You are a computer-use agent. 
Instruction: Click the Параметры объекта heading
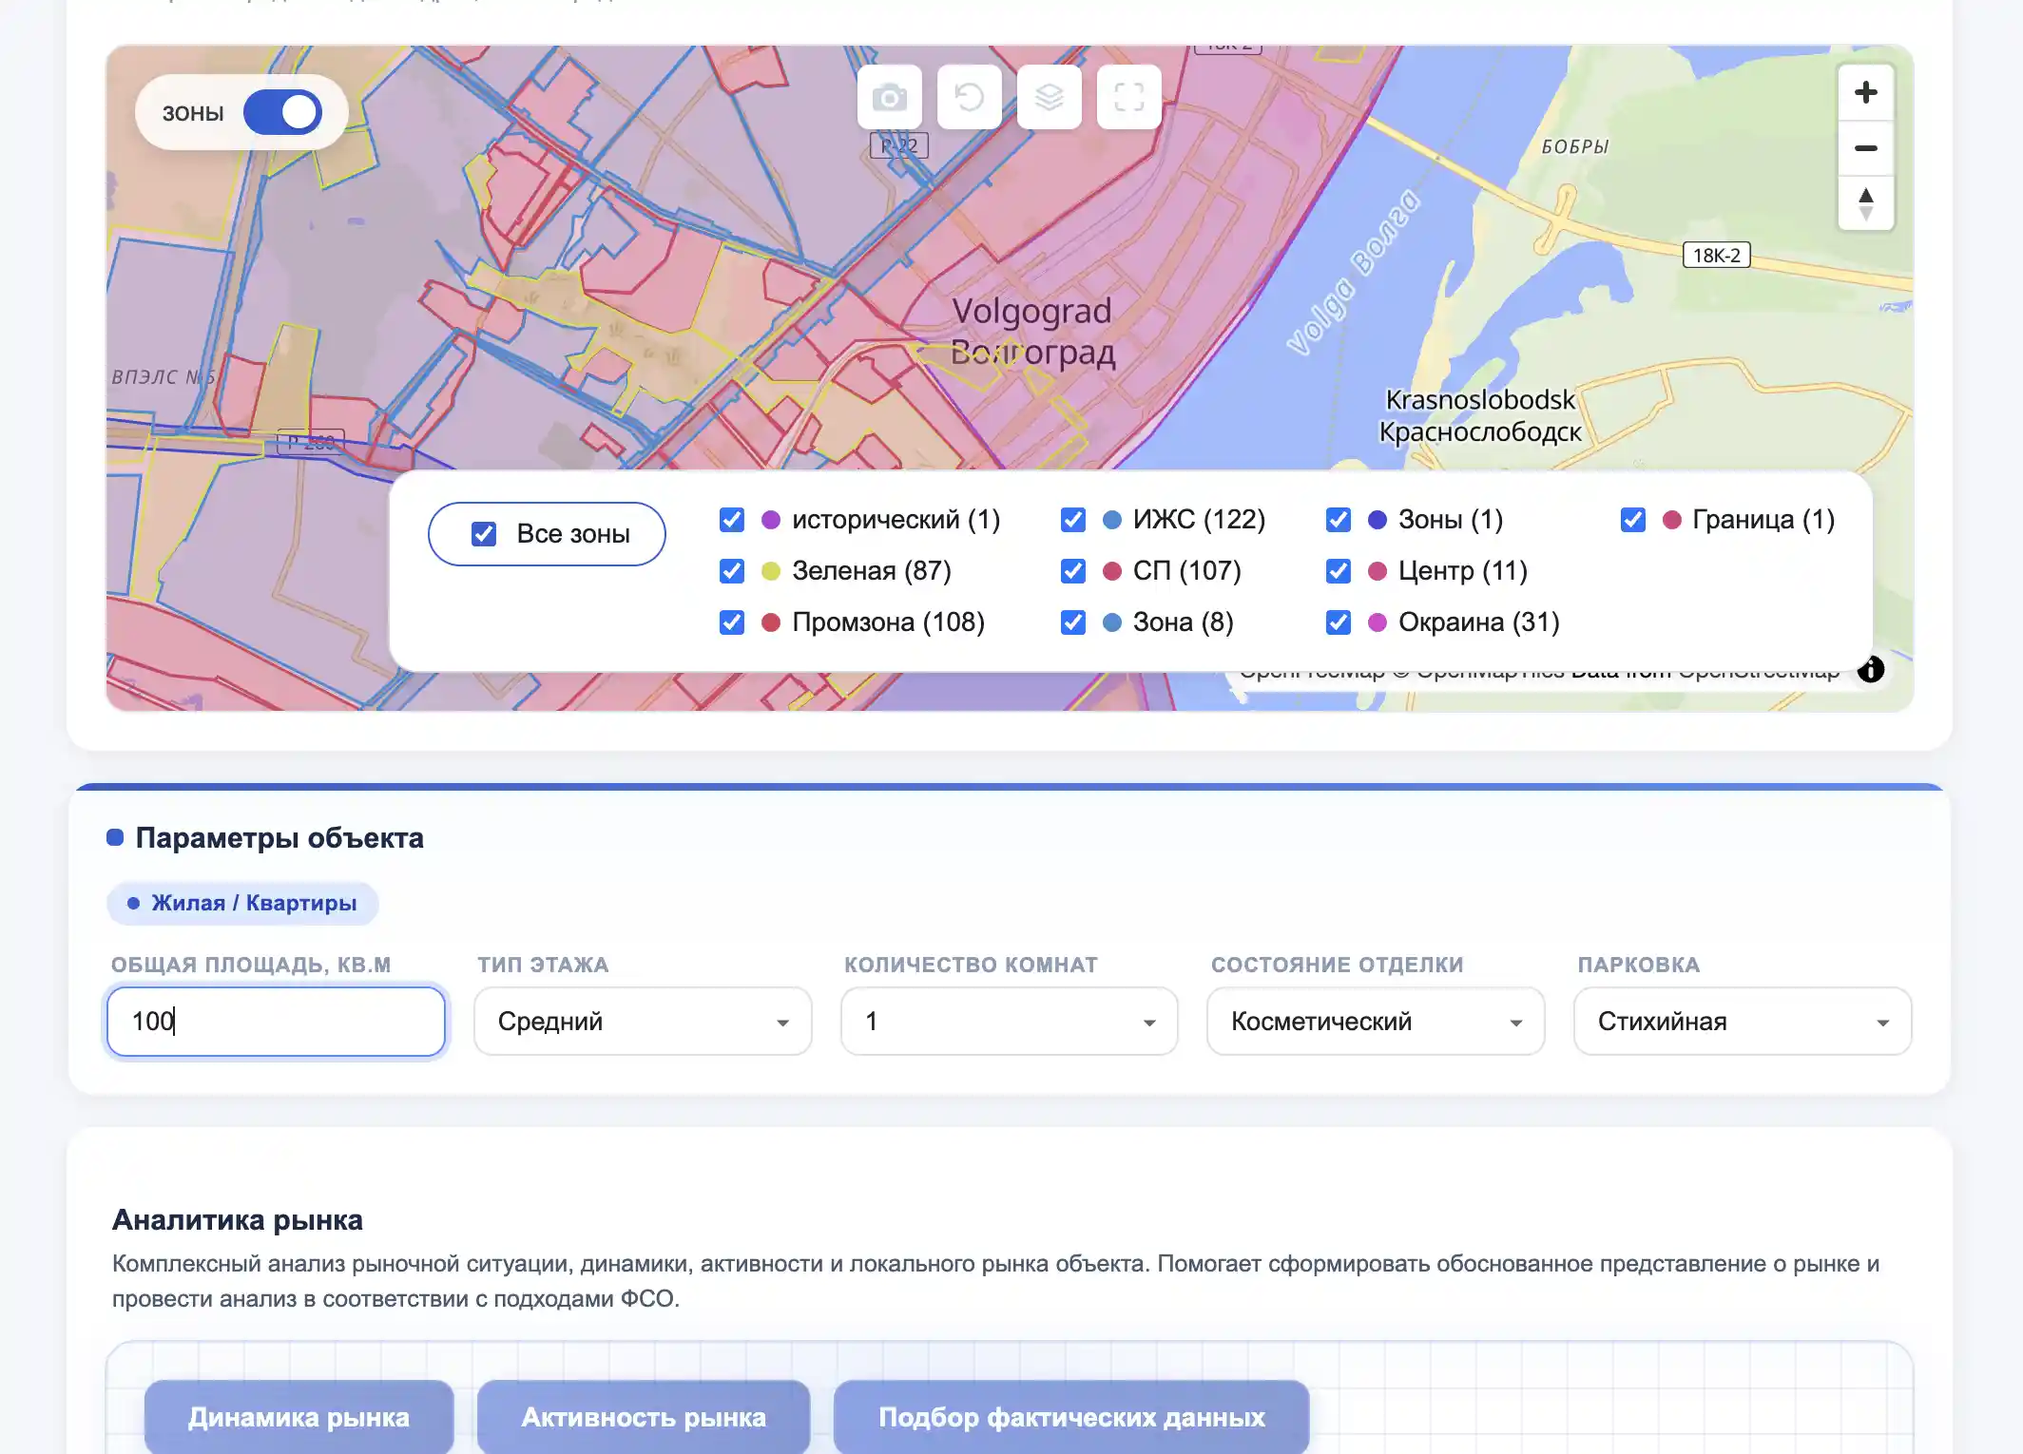coord(279,838)
